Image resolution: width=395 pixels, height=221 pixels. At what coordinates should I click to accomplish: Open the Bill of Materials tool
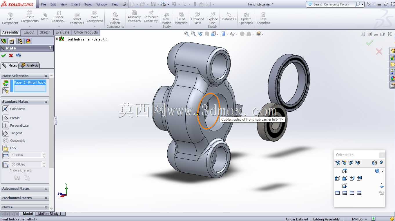pos(181,18)
